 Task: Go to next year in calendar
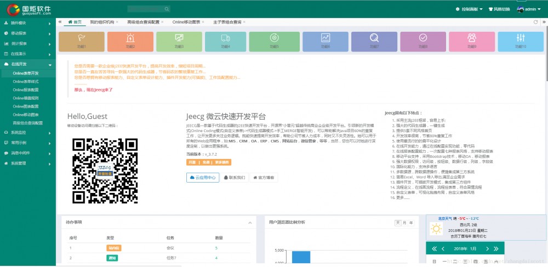click(x=496, y=249)
